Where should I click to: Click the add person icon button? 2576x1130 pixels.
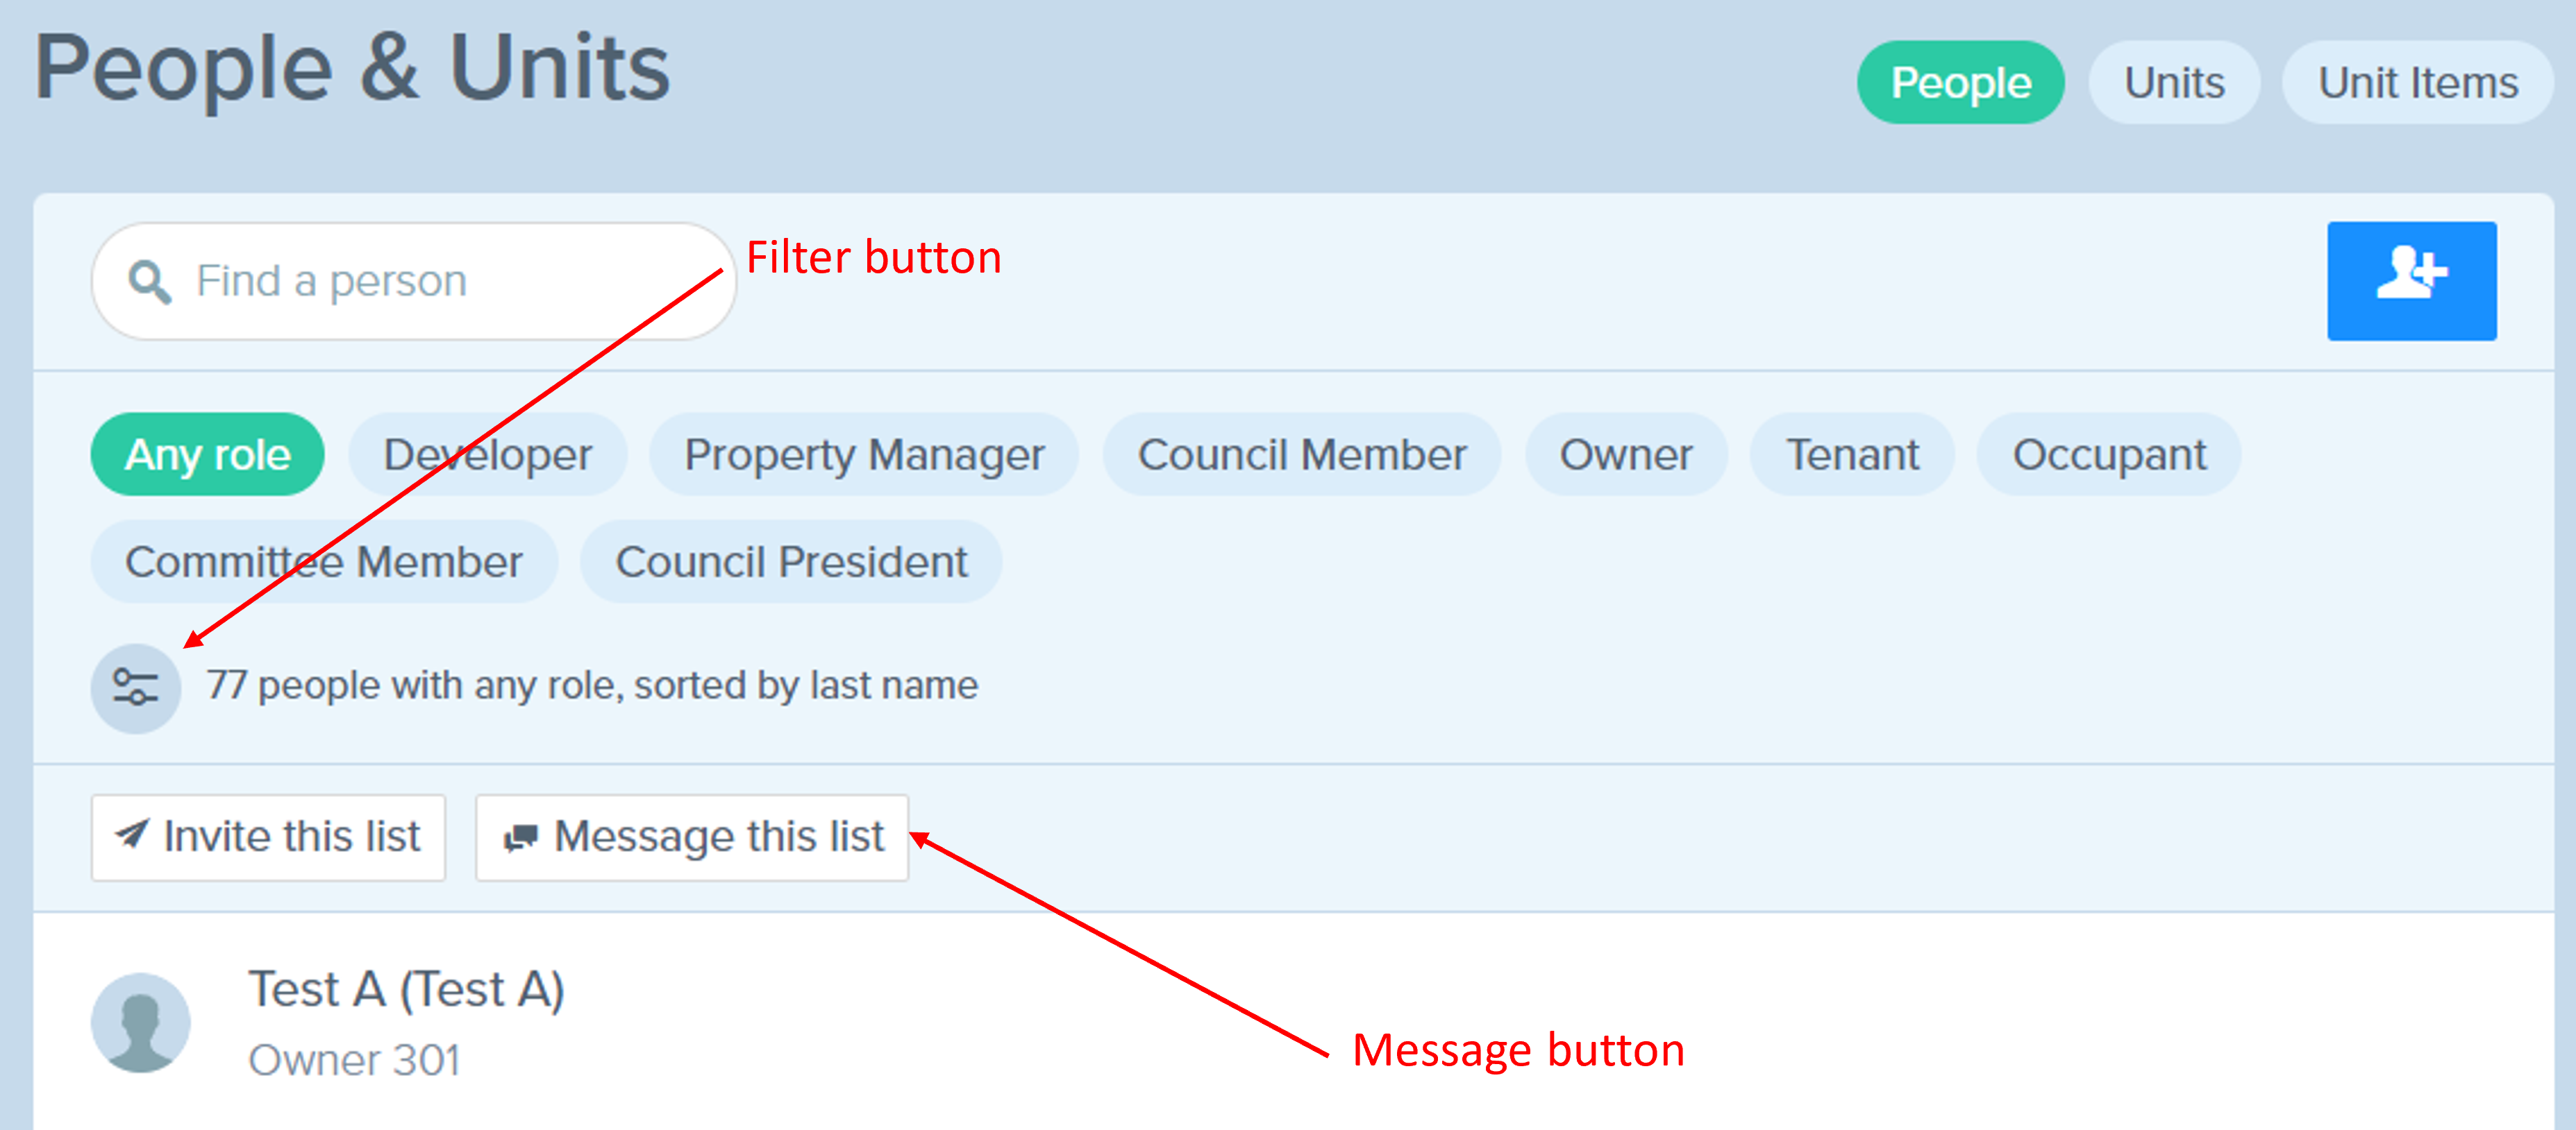tap(2411, 281)
